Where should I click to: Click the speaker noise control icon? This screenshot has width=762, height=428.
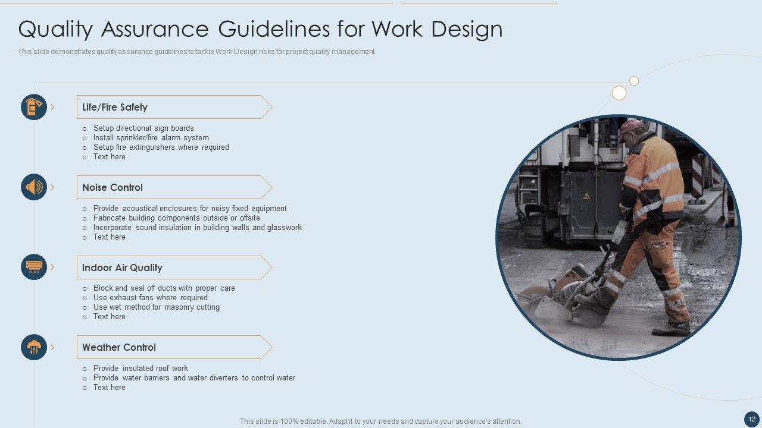34,187
